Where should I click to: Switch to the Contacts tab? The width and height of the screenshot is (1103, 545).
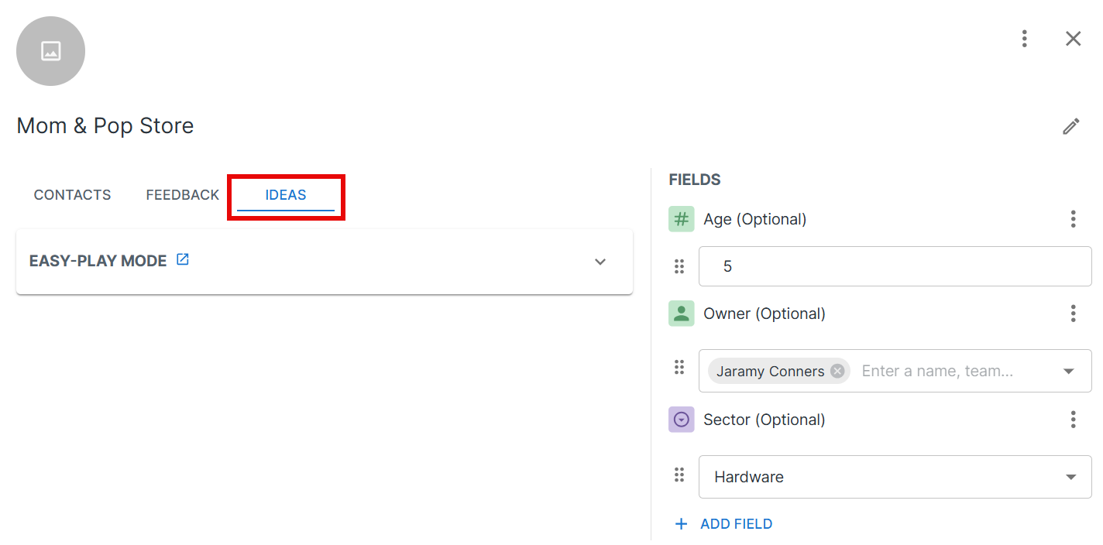pyautogui.click(x=72, y=195)
